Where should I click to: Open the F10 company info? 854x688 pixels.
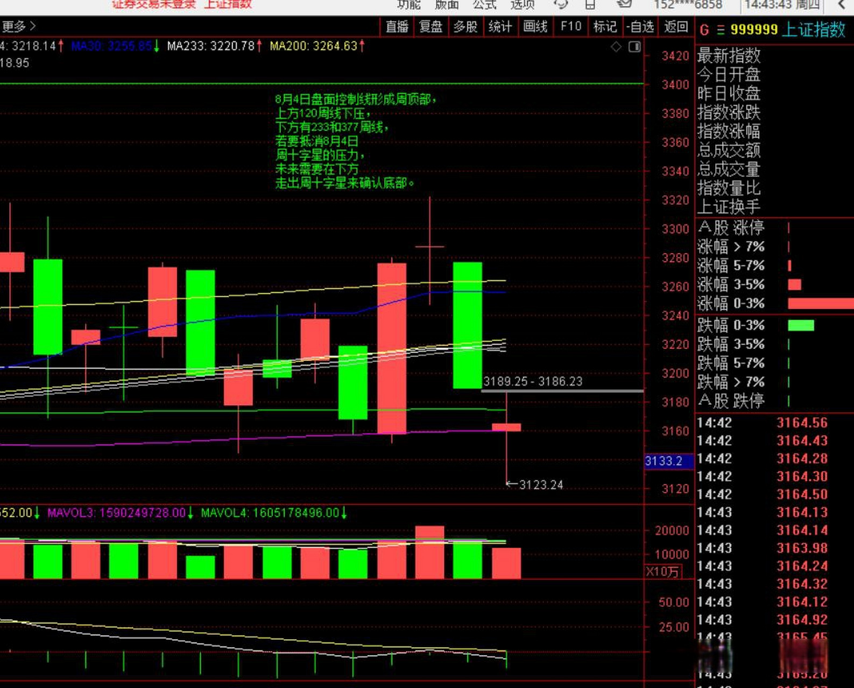570,26
